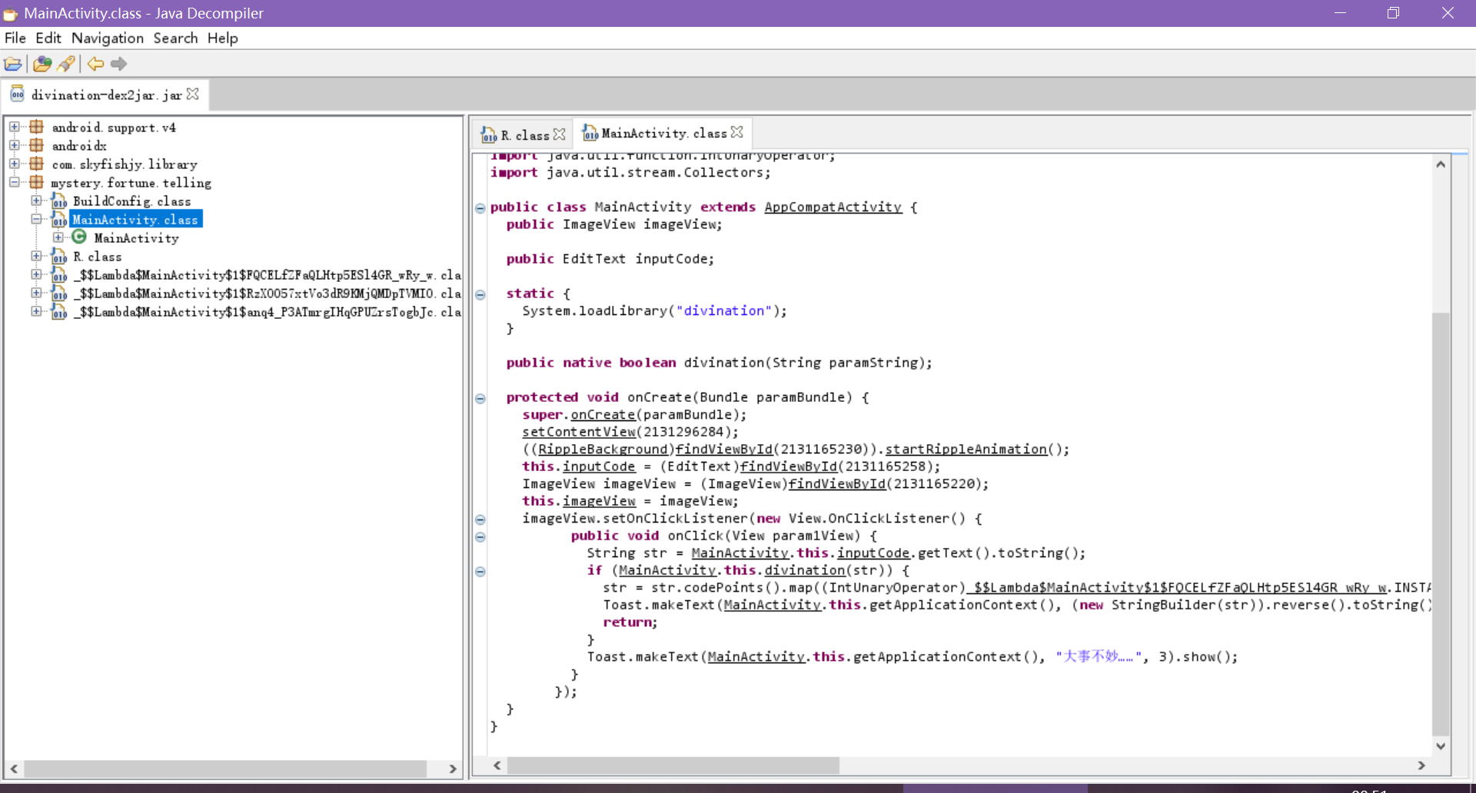
Task: Collapse the MainActivity.class tree node
Action: [36, 219]
